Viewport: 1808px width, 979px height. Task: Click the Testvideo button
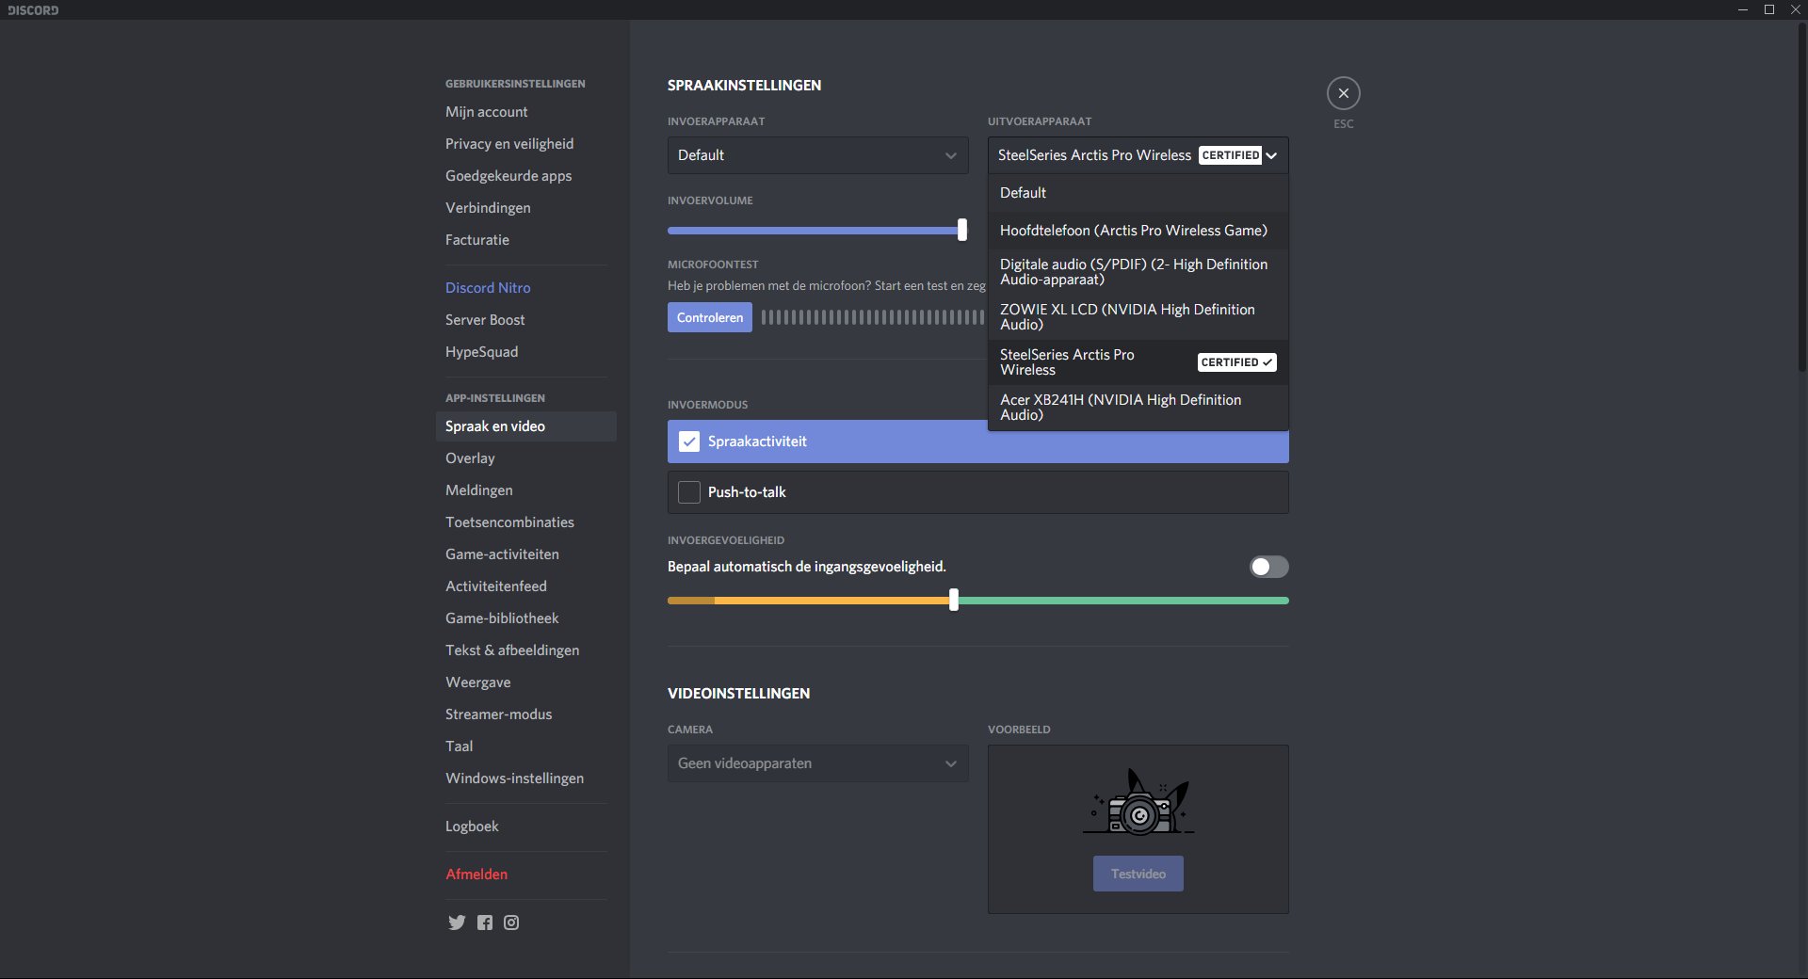coord(1138,874)
